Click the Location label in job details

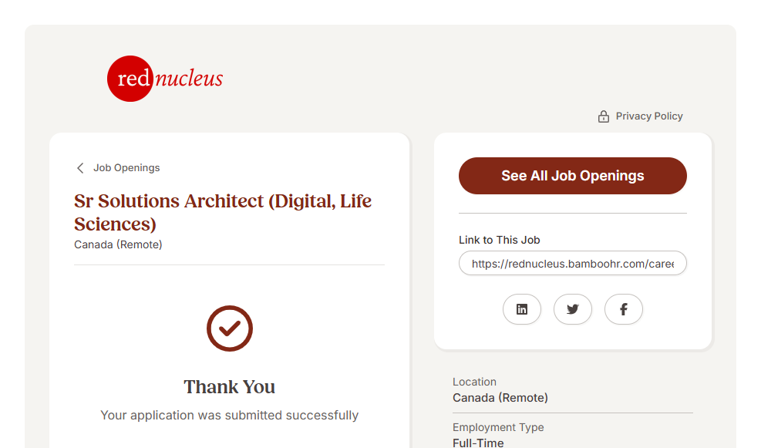click(474, 382)
